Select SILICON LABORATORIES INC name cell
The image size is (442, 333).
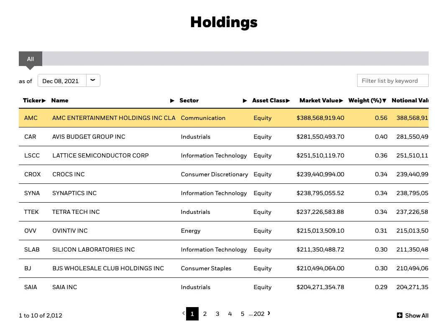(x=94, y=249)
